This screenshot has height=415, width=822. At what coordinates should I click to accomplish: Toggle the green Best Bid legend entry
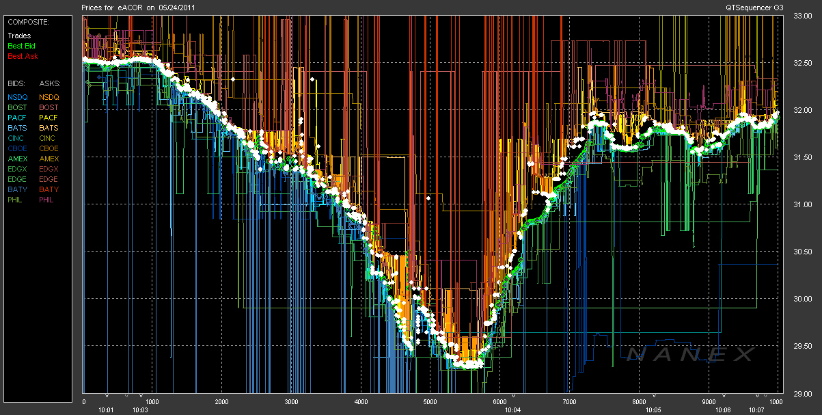(21, 46)
